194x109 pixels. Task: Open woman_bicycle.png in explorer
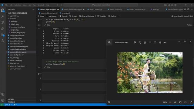pos(18,32)
